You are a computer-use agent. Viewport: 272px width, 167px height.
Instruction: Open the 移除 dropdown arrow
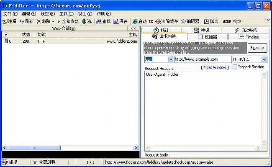click(x=53, y=21)
